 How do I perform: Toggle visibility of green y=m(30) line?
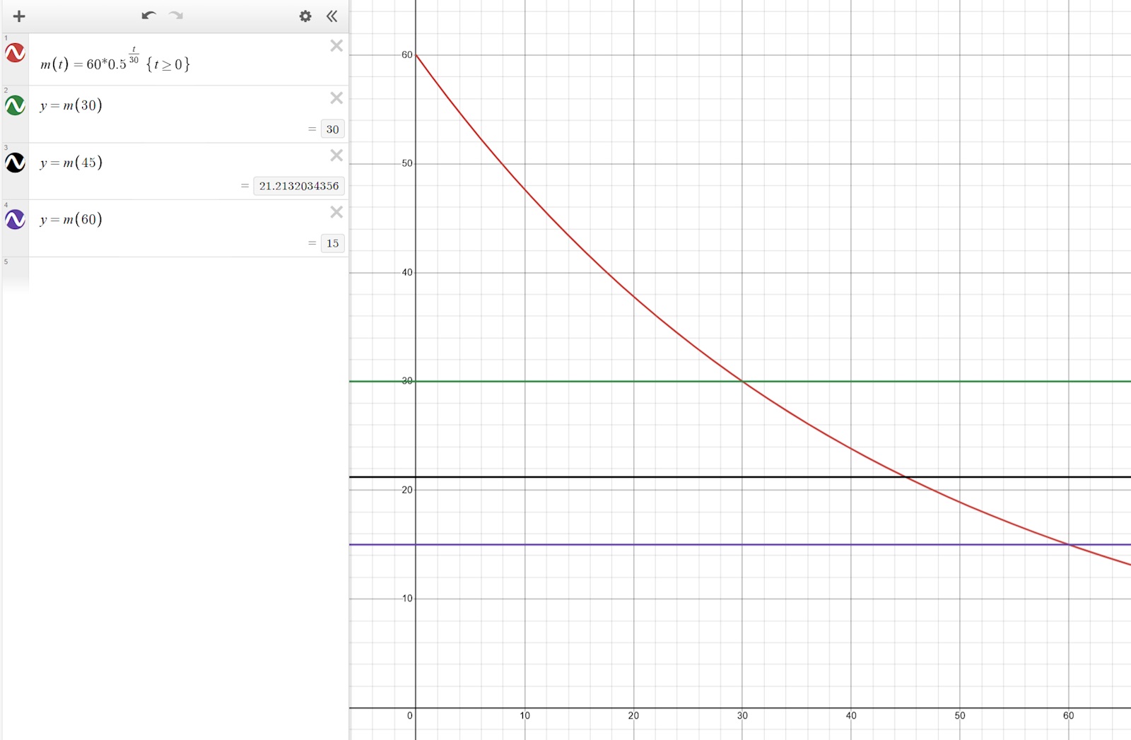point(16,105)
